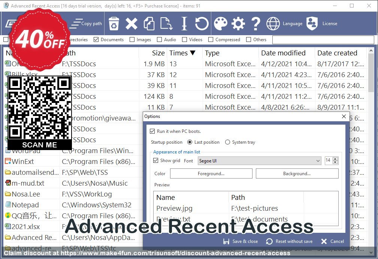Click the refresh circular arrow icon

[x=202, y=24]
